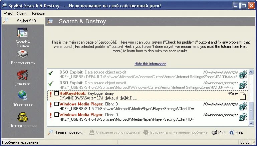The width and height of the screenshot is (257, 146).
Task: Tick checkbox for S-1-5-20 Windows Media Player
Action: (x=56, y=104)
